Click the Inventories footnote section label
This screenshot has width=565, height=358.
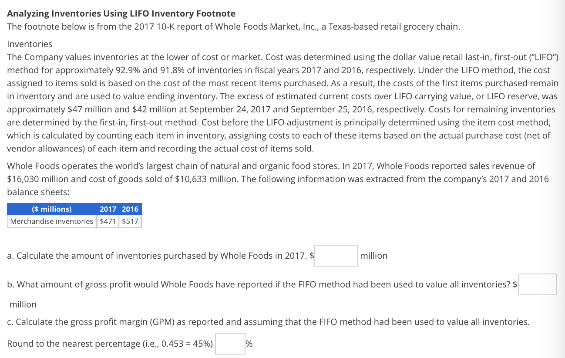click(29, 44)
